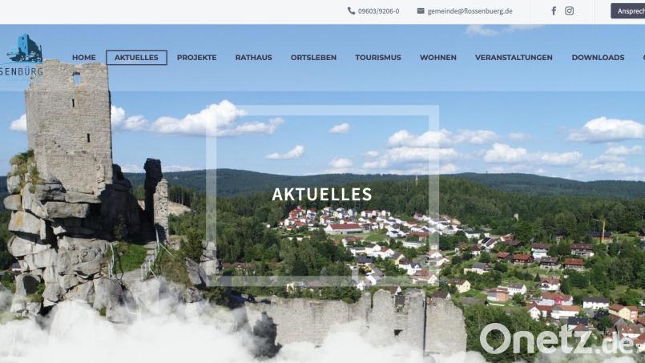Click the dark Ansprechpartner button
Image resolution: width=645 pixels, height=363 pixels.
click(x=627, y=11)
